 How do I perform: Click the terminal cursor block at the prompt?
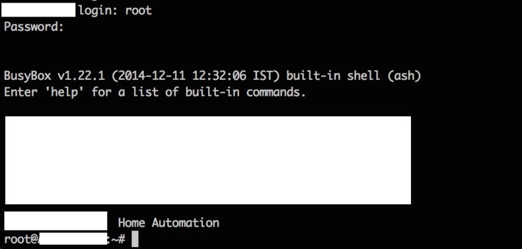point(135,239)
